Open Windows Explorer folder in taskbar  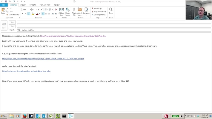(11, 116)
